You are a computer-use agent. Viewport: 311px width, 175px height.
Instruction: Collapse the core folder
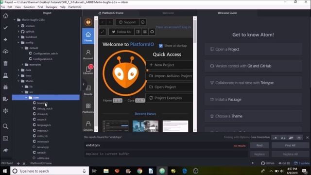(26, 98)
